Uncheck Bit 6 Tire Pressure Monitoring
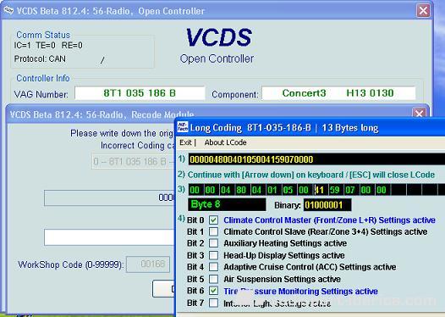445x317 pixels. coord(213,291)
